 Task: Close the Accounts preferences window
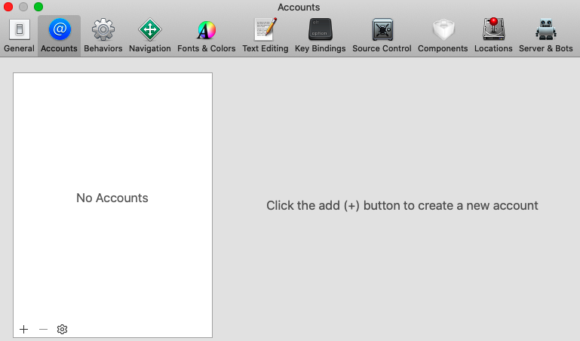click(x=8, y=7)
